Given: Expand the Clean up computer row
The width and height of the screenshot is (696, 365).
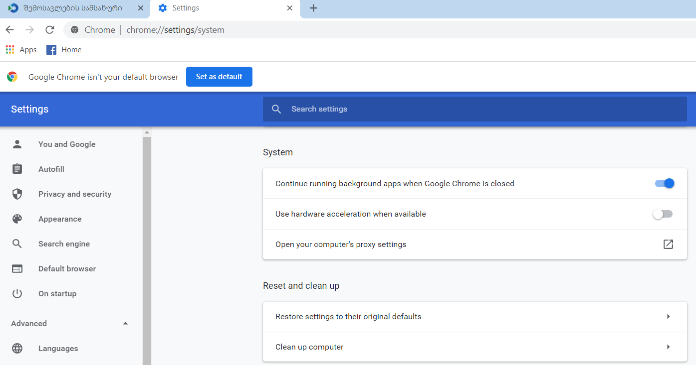Looking at the screenshot, I should coord(475,347).
